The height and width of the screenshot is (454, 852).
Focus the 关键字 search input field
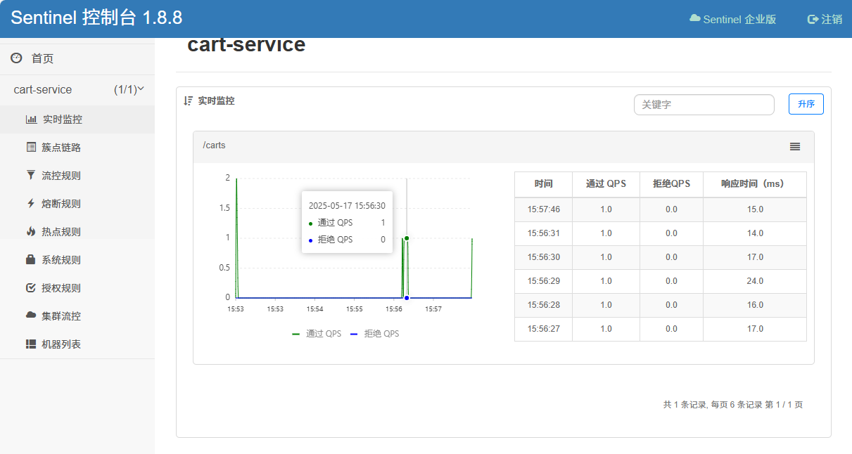(704, 105)
